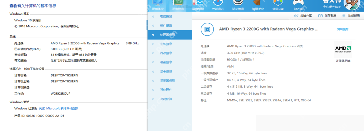Click 8.00 GB (5.93 GB 可用) RAM value
This screenshot has width=364, height=131.
66,49
